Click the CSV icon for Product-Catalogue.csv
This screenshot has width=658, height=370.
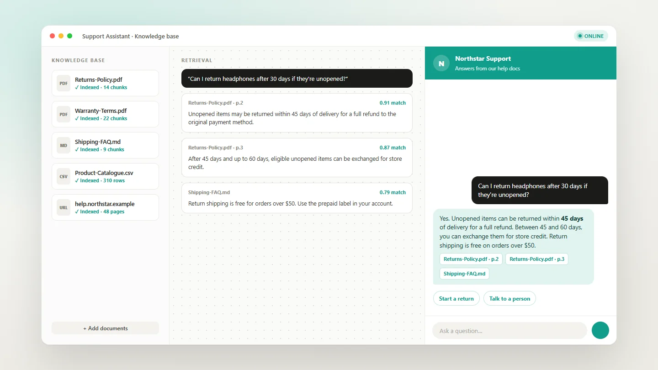point(64,176)
